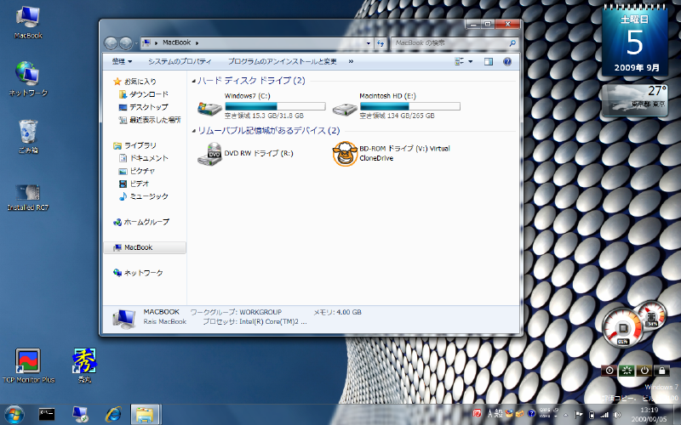
Task: Show more toolbar commands chevron
Action: [351, 61]
